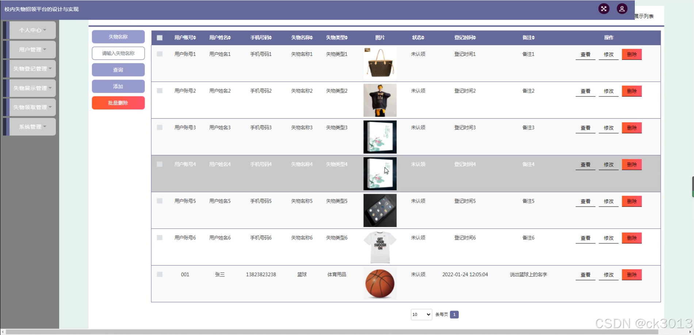Click 查看 for row 用户账号5

click(x=586, y=201)
